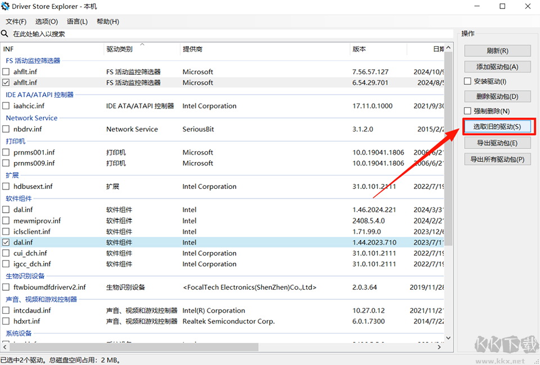Click the 导出所有驱动包(P) button
This screenshot has width=540, height=365.
point(497,159)
